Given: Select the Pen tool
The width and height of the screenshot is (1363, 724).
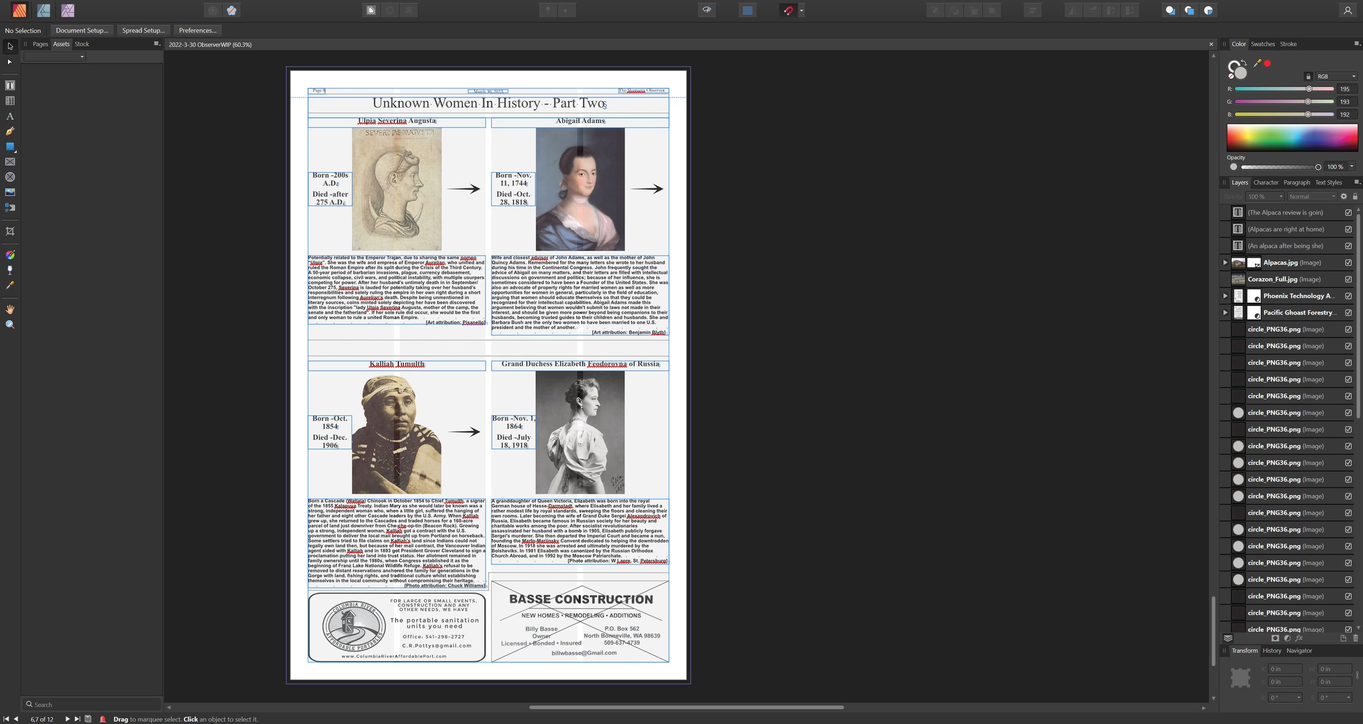Looking at the screenshot, I should coord(10,131).
